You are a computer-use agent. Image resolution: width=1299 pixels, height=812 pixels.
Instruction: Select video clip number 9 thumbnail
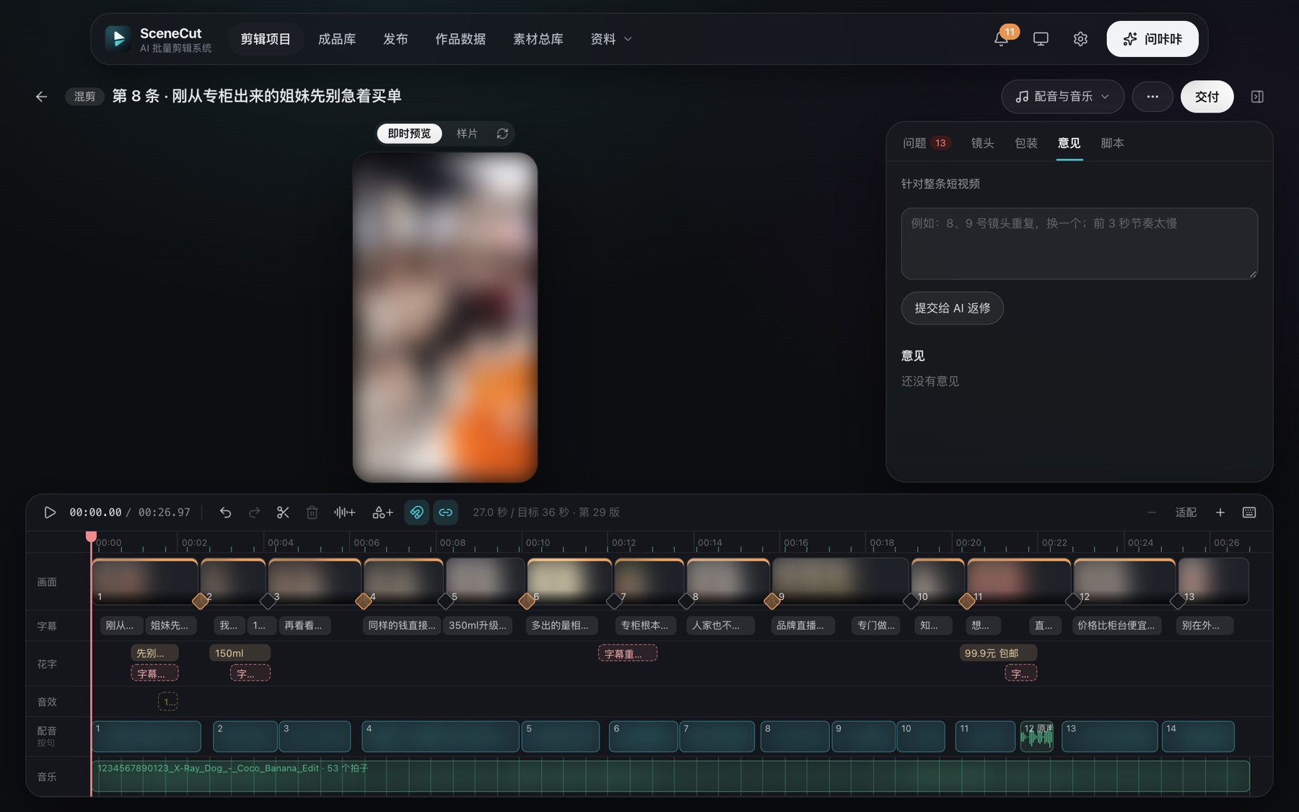coord(841,581)
